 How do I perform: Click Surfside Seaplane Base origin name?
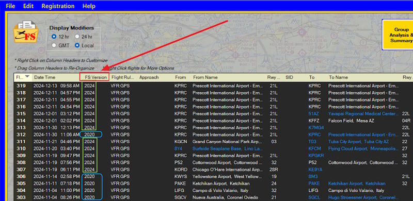point(227,148)
